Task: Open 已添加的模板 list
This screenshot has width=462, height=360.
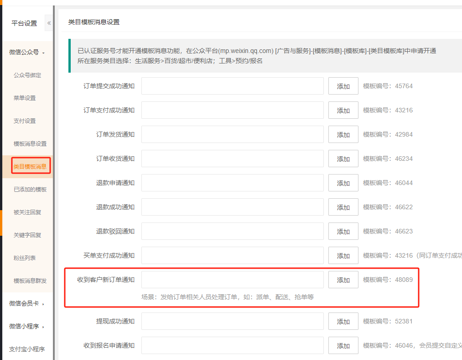Action: pos(30,190)
